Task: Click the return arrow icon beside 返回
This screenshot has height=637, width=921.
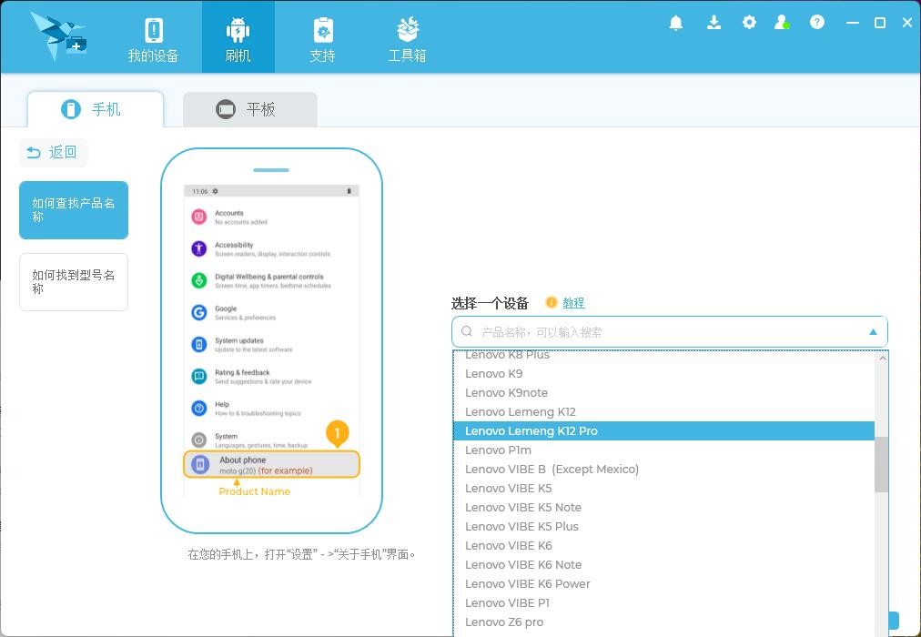Action: pos(34,153)
